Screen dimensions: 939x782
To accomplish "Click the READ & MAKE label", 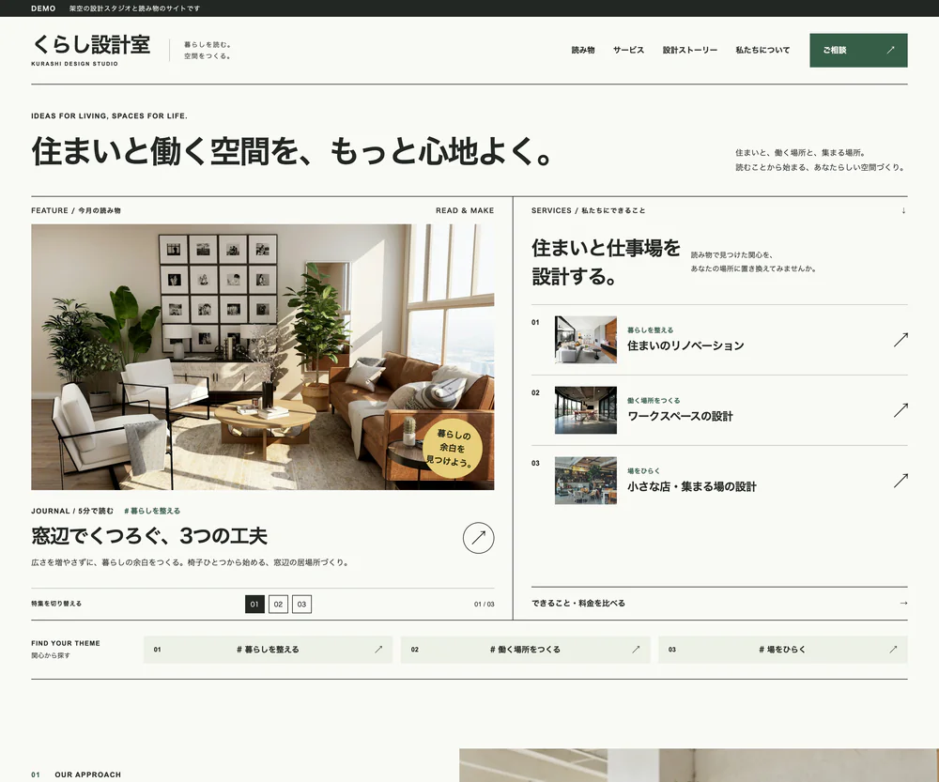I will 465,211.
